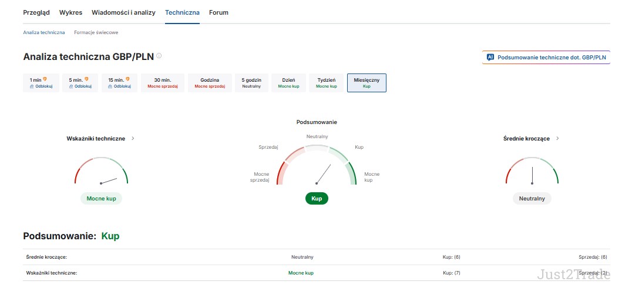The width and height of the screenshot is (622, 291).
Task: Click Odblokuj lock under 1 min
Action: tap(41, 86)
